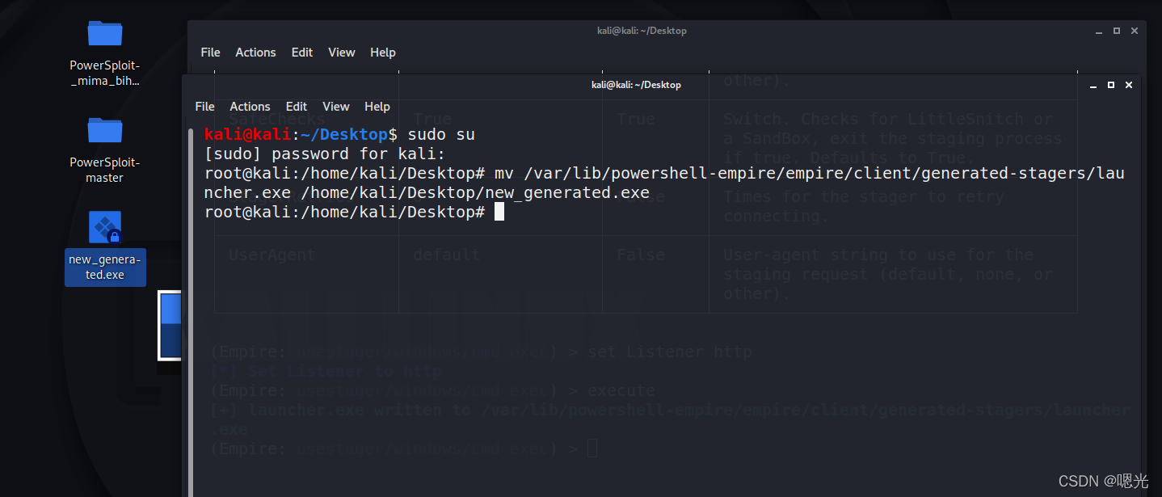The width and height of the screenshot is (1162, 497).
Task: Close the front terminal window
Action: (x=1129, y=85)
